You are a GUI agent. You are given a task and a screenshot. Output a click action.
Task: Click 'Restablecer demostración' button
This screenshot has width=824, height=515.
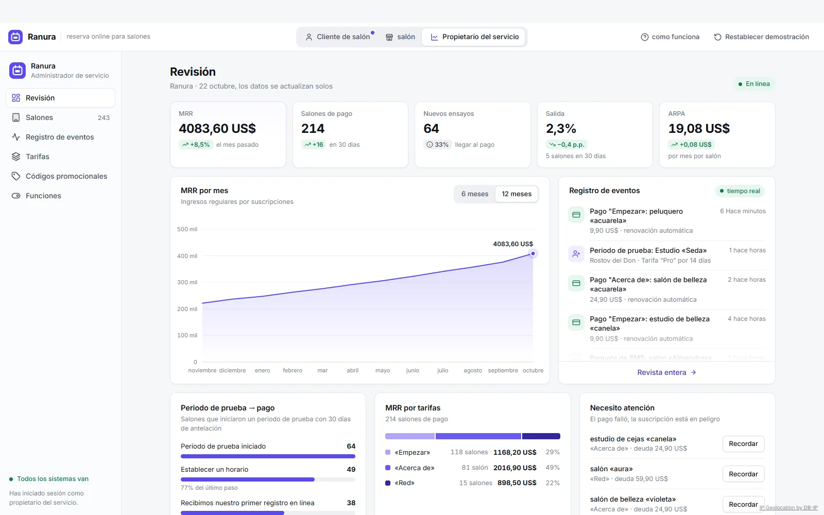click(x=761, y=37)
